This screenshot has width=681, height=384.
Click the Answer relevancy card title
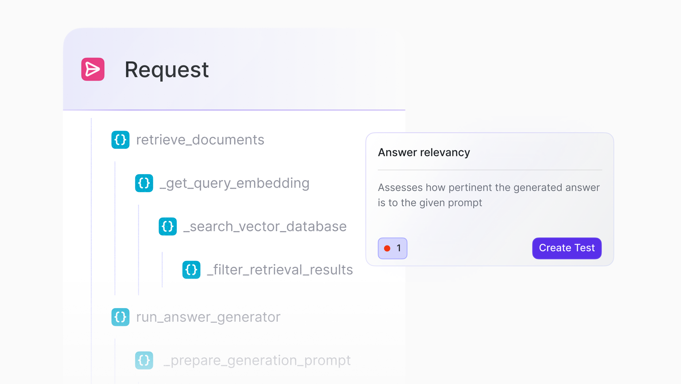pos(424,153)
